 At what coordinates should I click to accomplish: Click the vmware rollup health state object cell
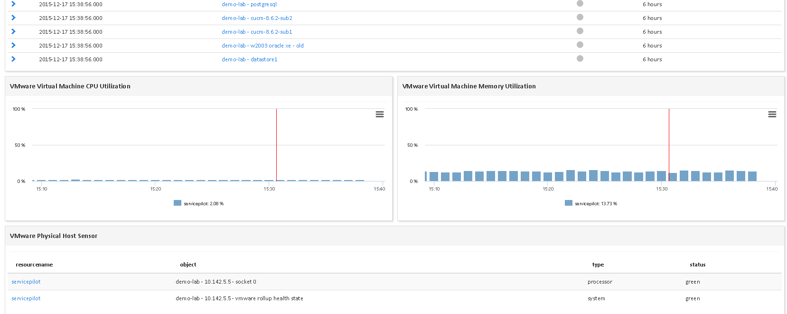[x=239, y=298]
